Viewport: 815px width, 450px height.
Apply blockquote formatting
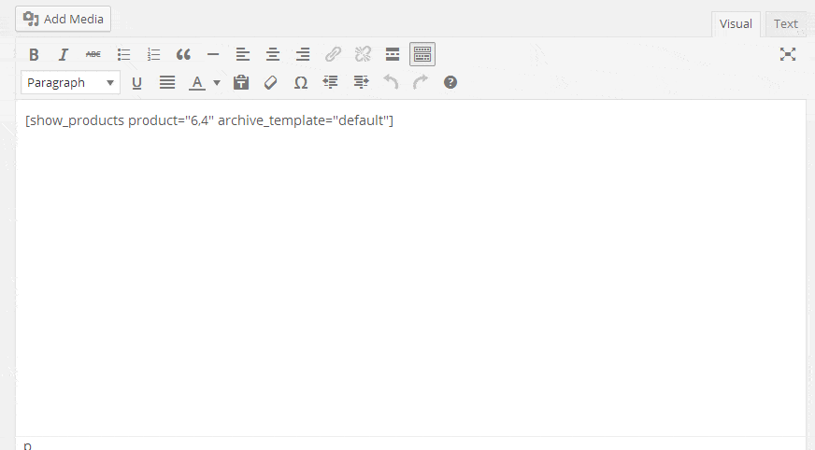pyautogui.click(x=183, y=54)
